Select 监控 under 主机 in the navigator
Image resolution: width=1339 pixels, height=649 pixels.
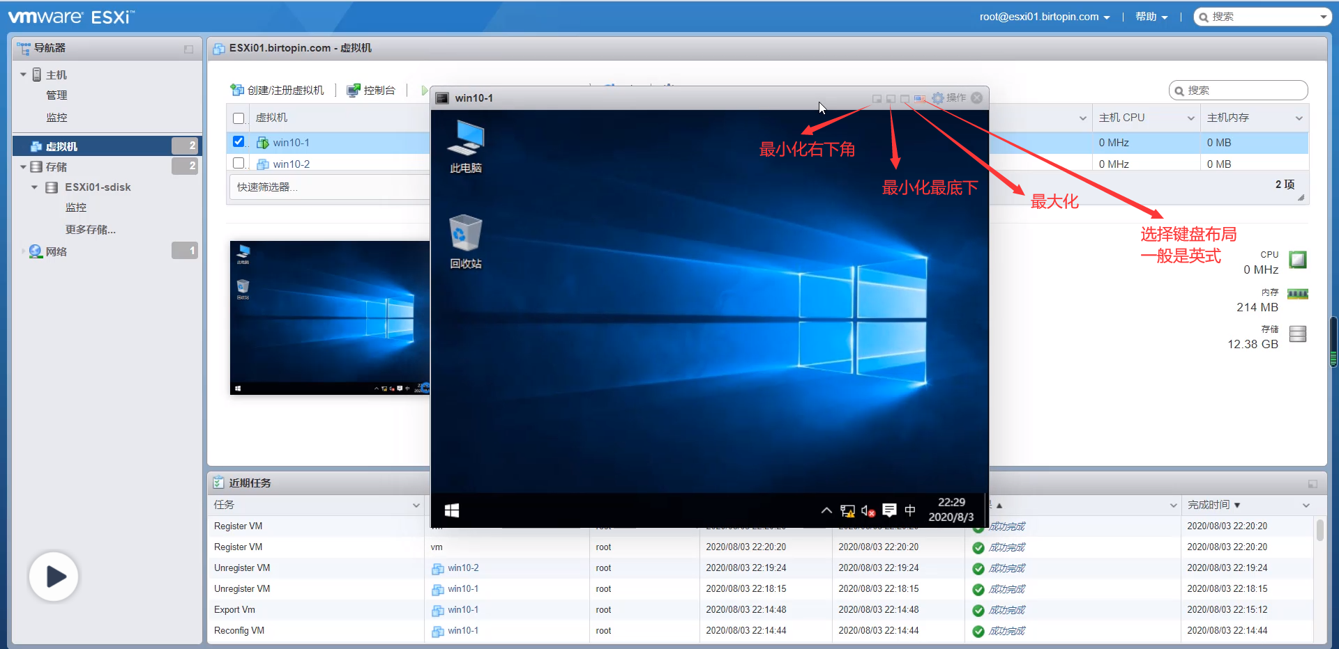click(56, 118)
